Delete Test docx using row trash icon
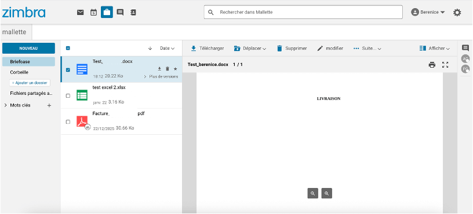 point(168,69)
